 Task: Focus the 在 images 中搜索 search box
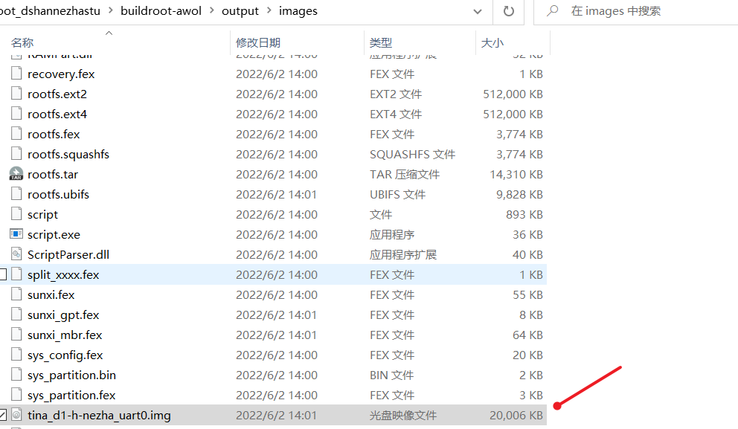tap(635, 11)
